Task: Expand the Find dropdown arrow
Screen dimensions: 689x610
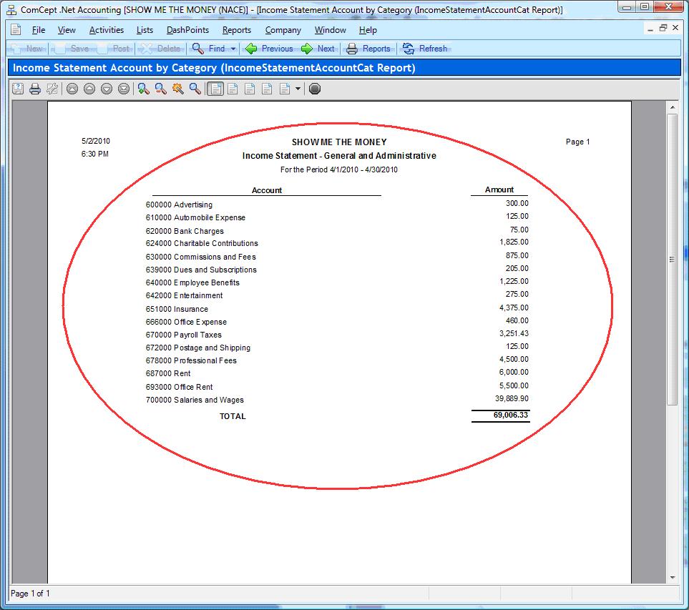Action: [233, 49]
